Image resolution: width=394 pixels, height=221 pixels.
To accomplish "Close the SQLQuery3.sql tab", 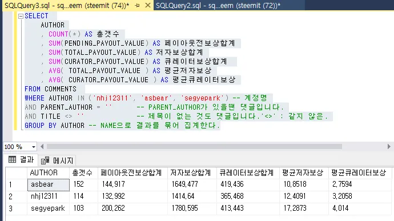I will 148,5.
